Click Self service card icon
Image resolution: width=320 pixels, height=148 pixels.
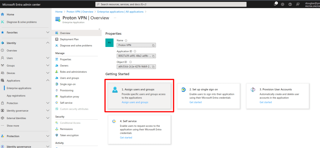pos(114,121)
